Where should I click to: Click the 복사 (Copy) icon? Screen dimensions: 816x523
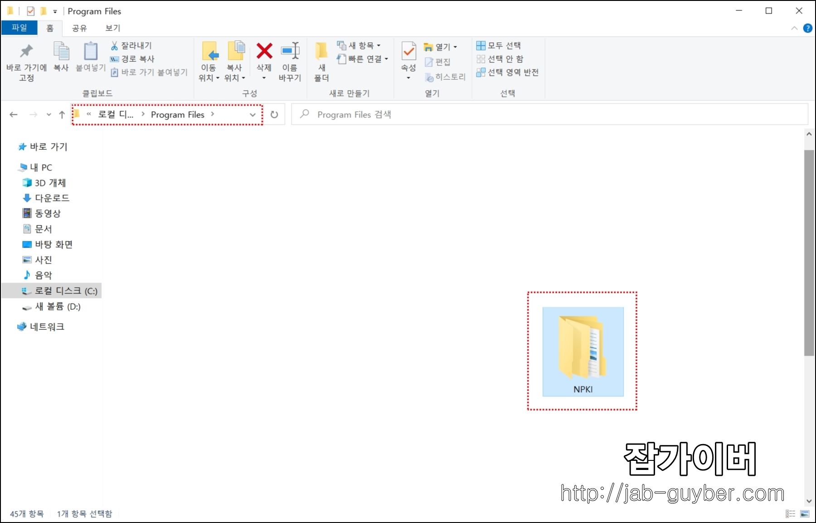click(x=61, y=57)
